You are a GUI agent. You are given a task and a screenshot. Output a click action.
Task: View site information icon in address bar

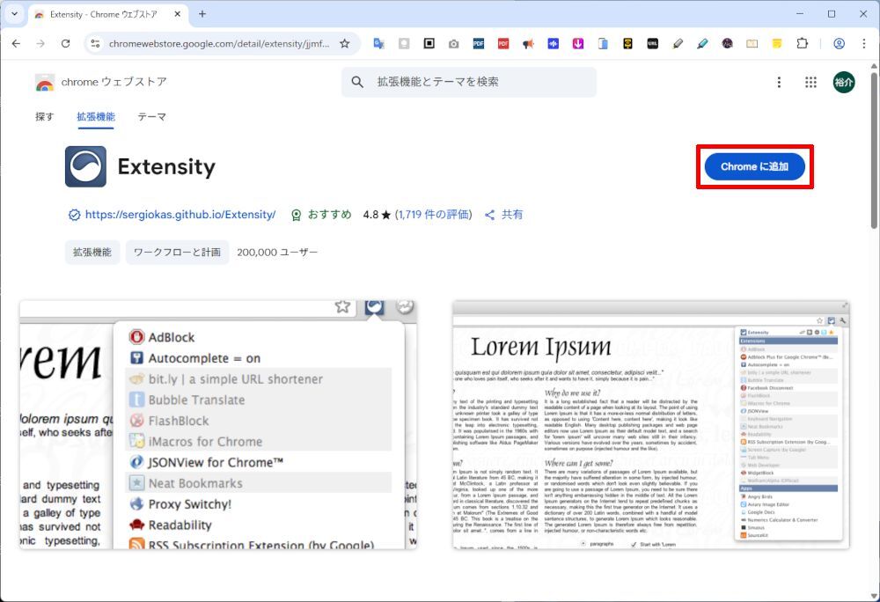click(x=95, y=44)
